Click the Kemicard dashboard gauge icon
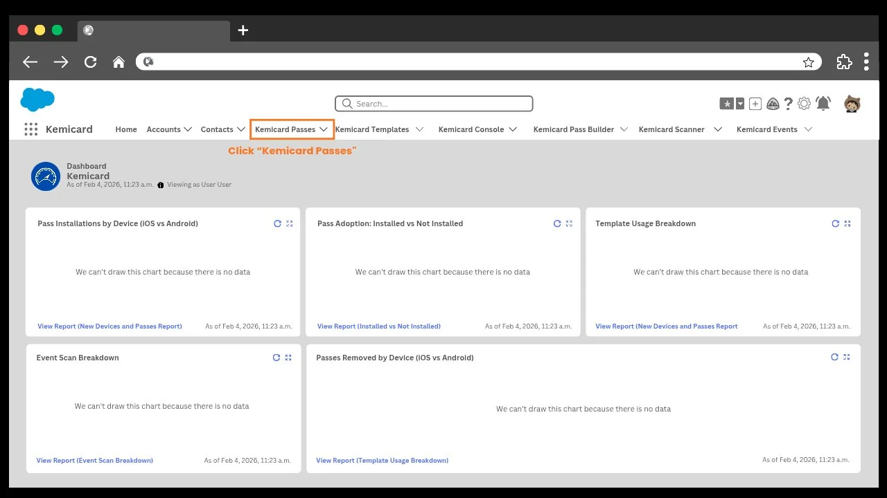Screen dimensions: 887x498 [x=46, y=176]
